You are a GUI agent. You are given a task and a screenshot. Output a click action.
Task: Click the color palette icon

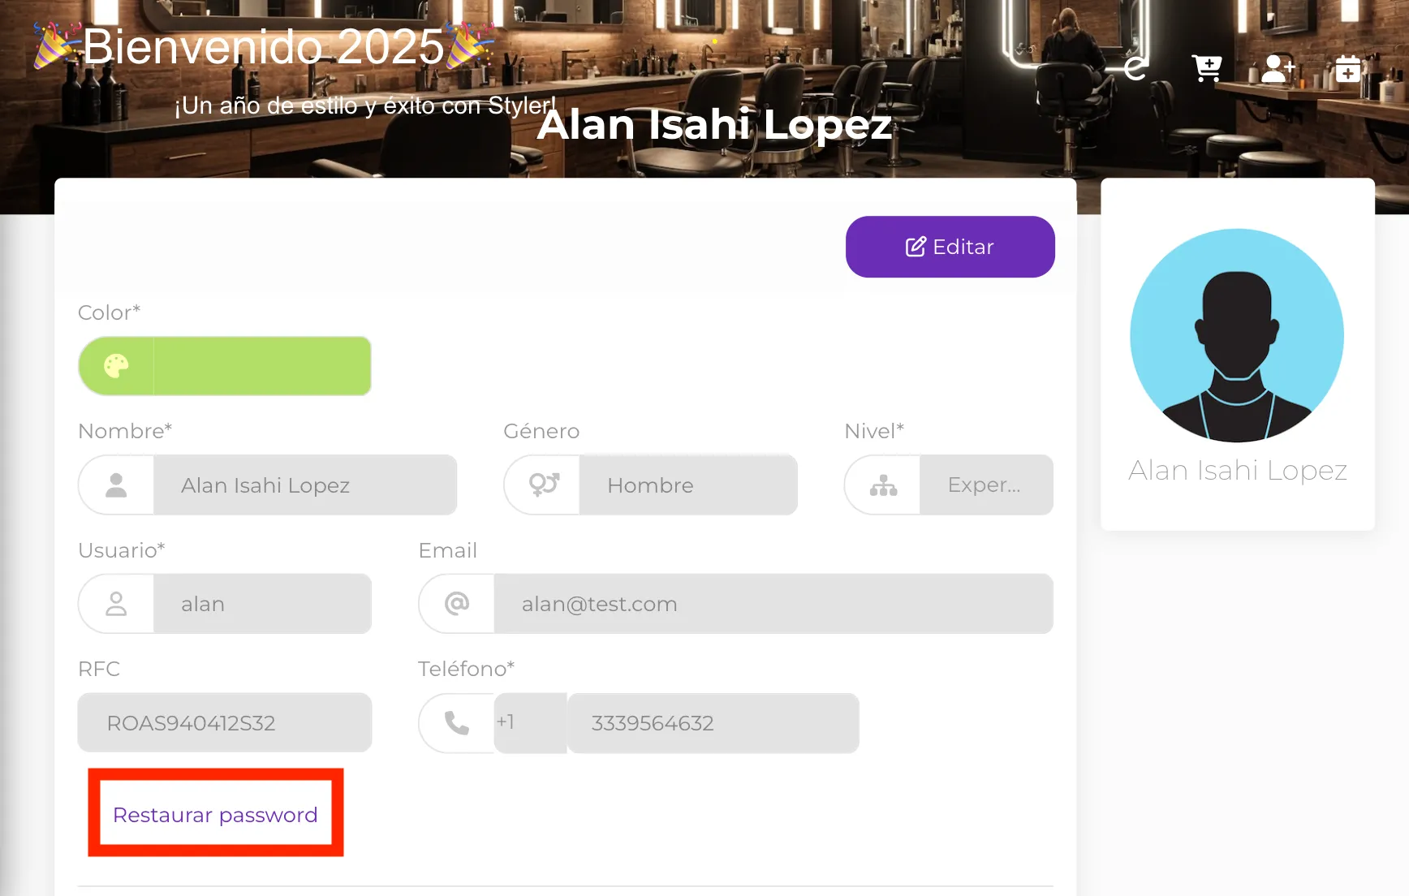pos(117,366)
